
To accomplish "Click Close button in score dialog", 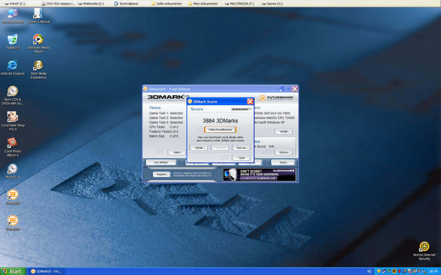I will tap(241, 158).
